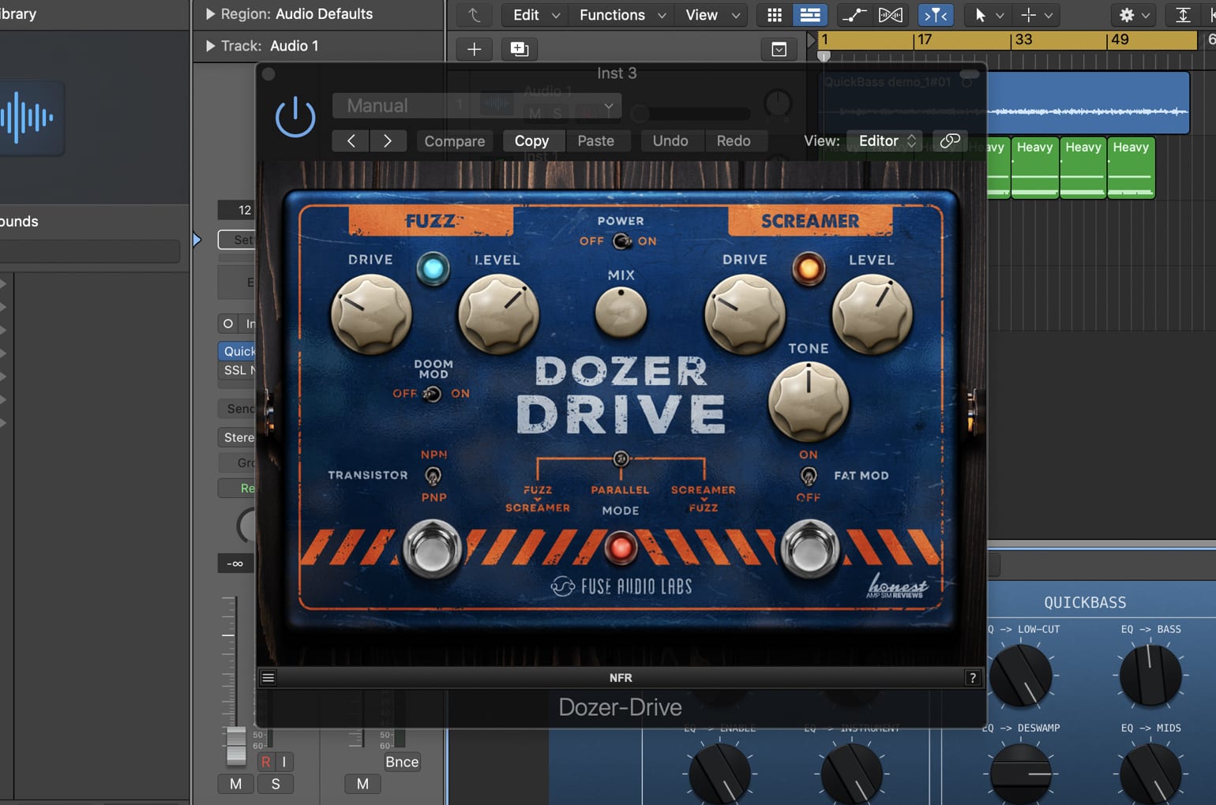Open the pointer tool dropdown

989,15
